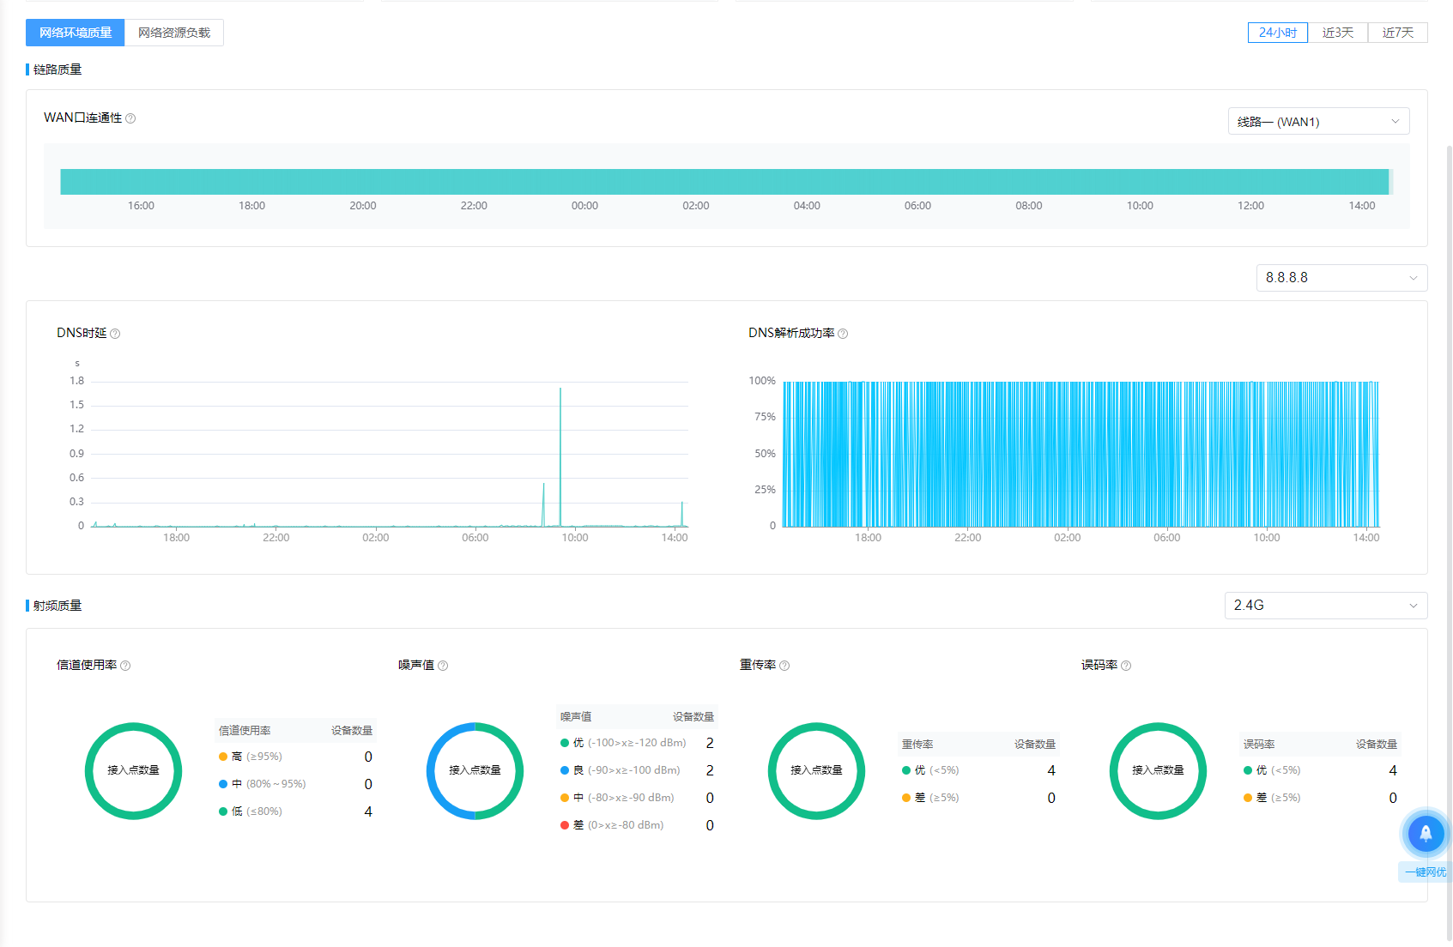1453x947 pixels.
Task: Select the 24小时 time range
Action: [1277, 33]
